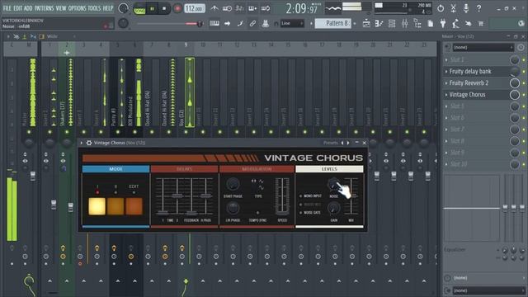Open the plugin picker plug icon

point(443,23)
